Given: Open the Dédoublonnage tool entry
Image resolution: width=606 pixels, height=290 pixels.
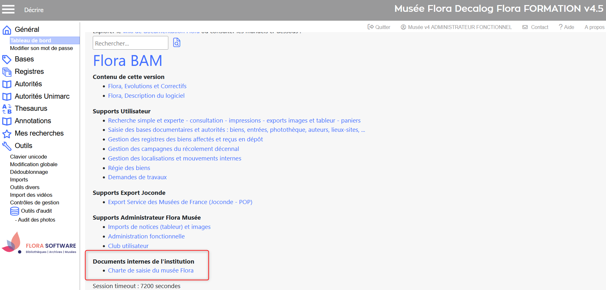Looking at the screenshot, I should click(x=29, y=172).
